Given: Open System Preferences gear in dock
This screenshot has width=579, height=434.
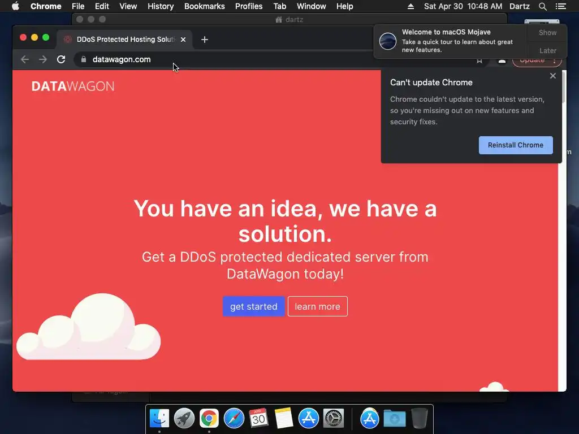Looking at the screenshot, I should (x=334, y=419).
